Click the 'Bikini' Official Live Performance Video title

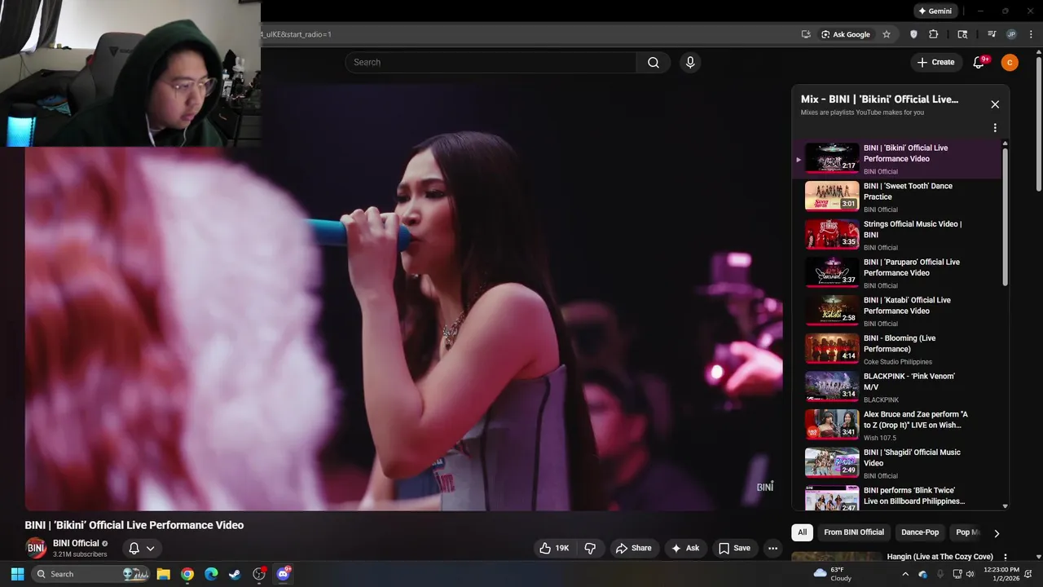tap(134, 525)
